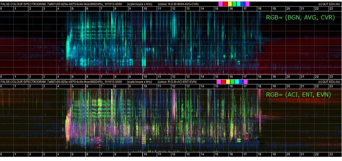Screen dimensions: 342x161
Task: Select hour 5 on the BGN-AVG-CVR upper time axis
Action: click(73, 8)
